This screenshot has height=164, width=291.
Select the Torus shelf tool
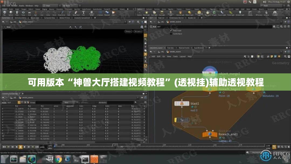point(23,13)
